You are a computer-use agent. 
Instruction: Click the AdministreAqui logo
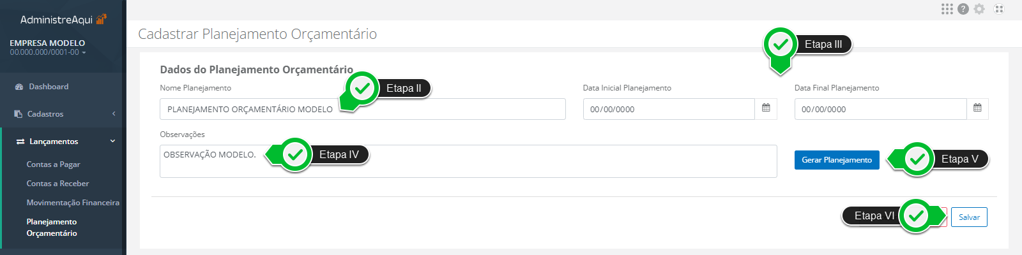63,20
